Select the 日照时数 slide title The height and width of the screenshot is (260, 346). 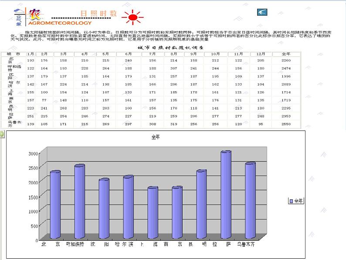[x=99, y=14]
